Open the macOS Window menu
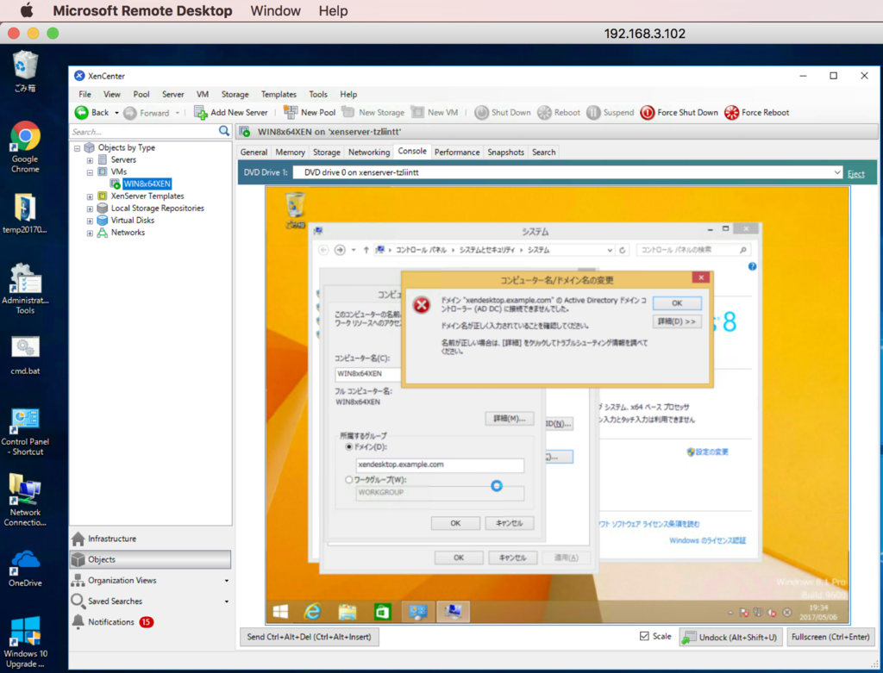 coord(275,10)
